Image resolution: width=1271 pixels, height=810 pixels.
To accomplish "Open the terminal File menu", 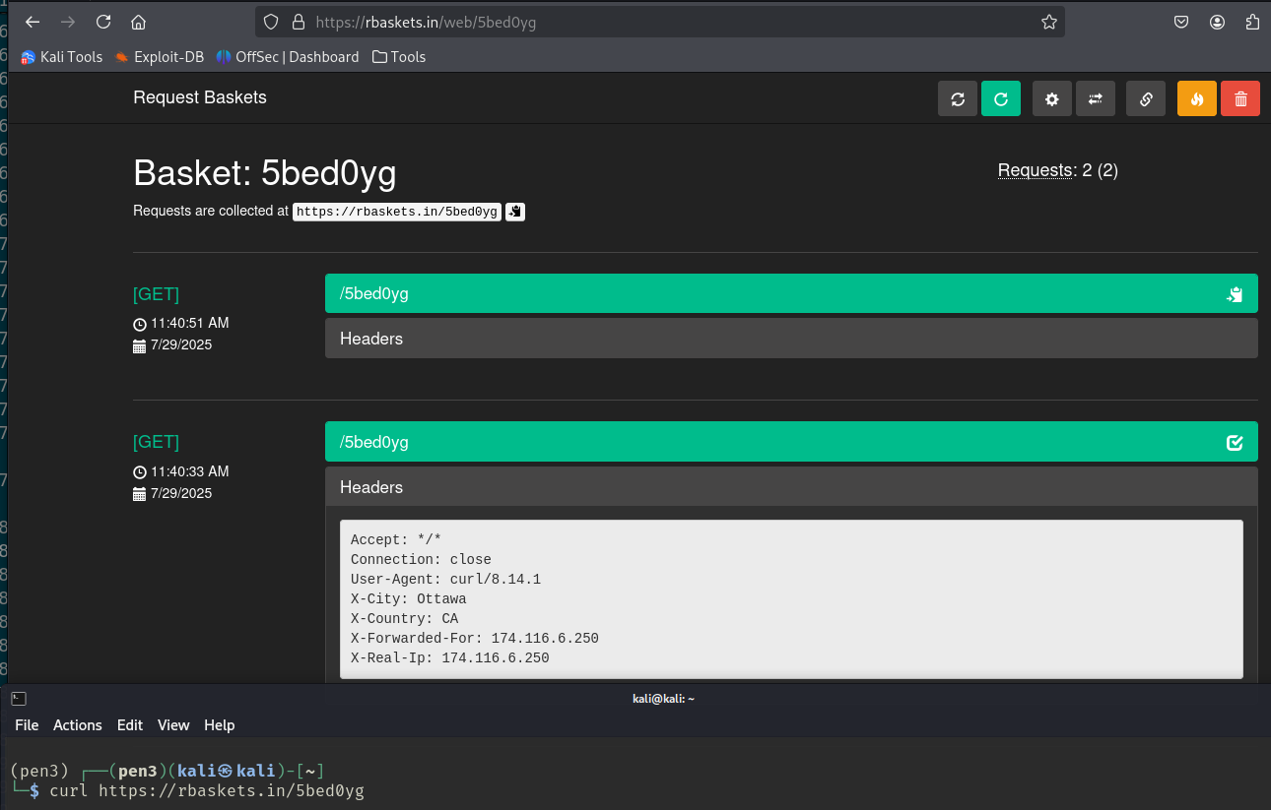I will point(27,725).
